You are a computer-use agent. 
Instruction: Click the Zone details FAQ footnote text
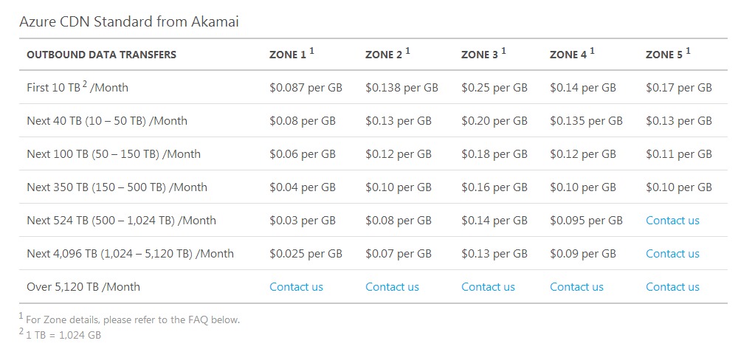131,320
